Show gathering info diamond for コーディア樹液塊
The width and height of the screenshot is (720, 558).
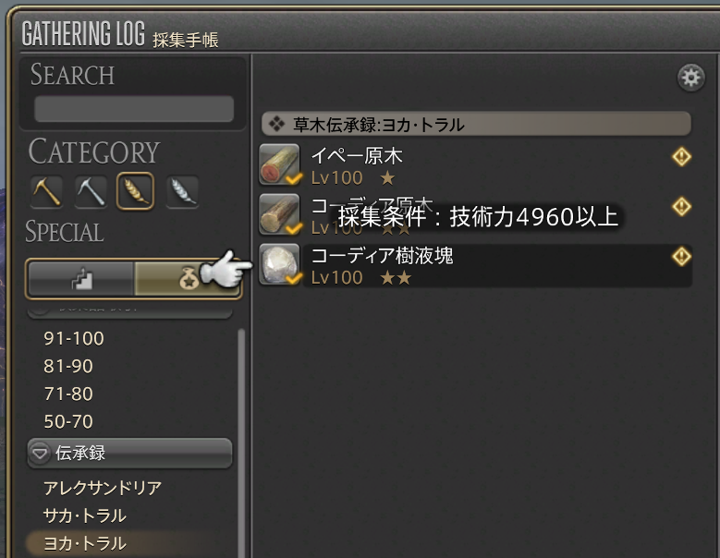681,256
